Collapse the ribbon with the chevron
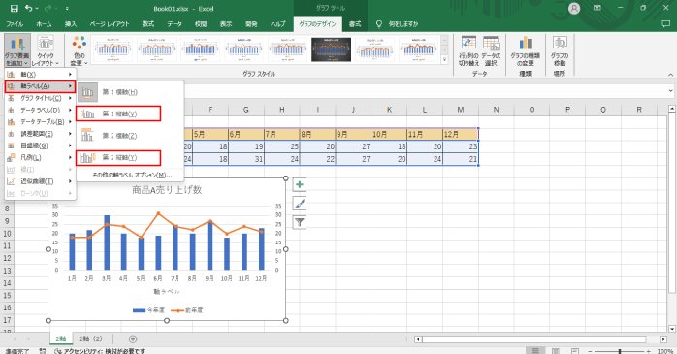Image resolution: width=677 pixels, height=354 pixels. pos(670,75)
